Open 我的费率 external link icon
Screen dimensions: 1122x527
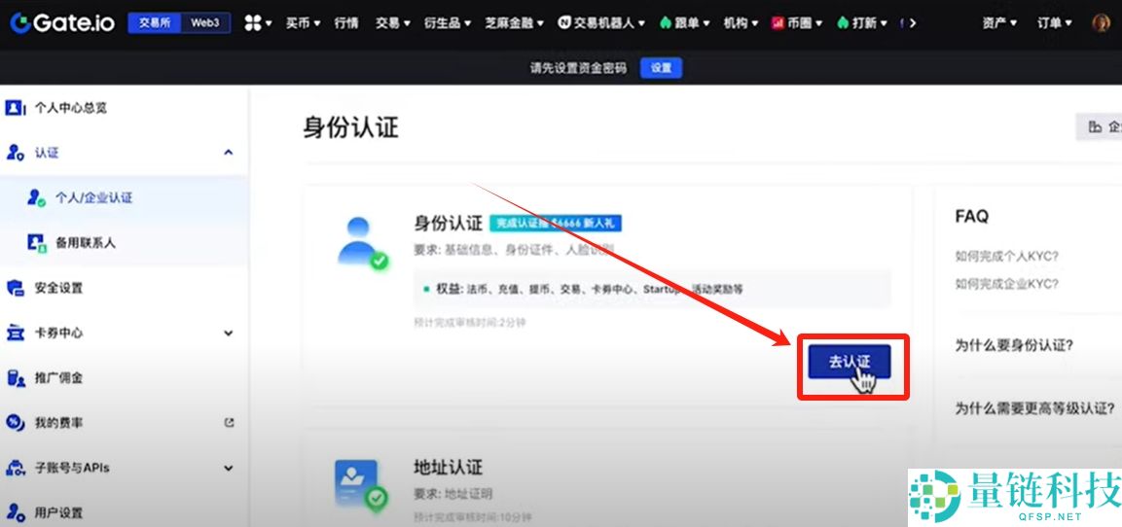click(229, 423)
